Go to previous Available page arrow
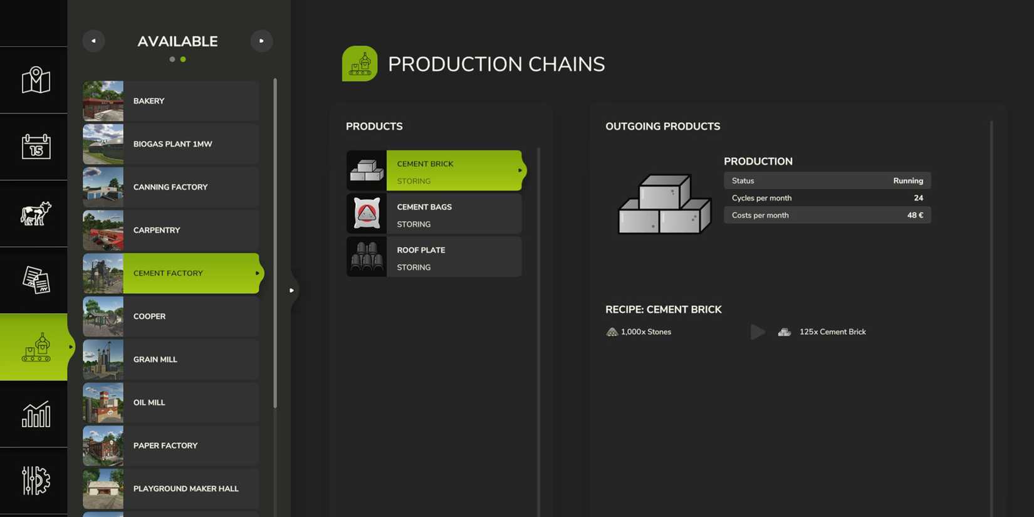The width and height of the screenshot is (1034, 517). coord(93,41)
